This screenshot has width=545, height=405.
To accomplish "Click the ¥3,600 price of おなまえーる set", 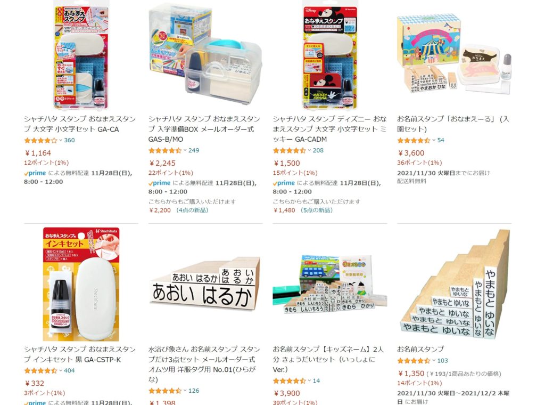I will click(411, 153).
